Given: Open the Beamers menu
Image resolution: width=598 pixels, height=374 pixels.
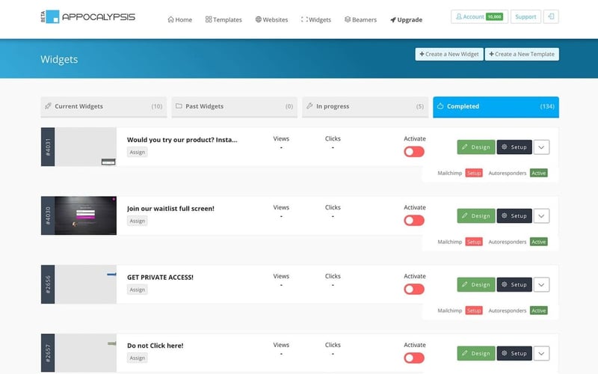Looking at the screenshot, I should point(360,19).
